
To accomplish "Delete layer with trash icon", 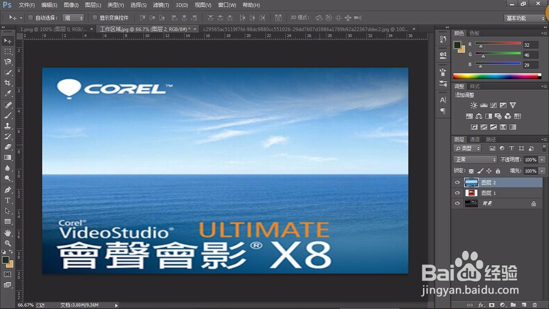I will (534, 305).
